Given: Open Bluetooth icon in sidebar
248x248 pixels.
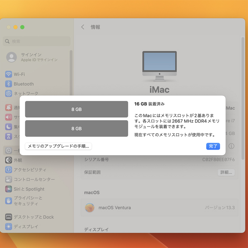Looking at the screenshot, I should 8,84.
